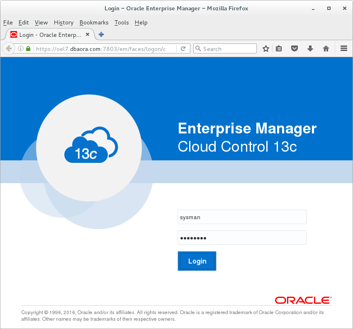Image resolution: width=353 pixels, height=329 pixels.
Task: Open the Tools menu
Action: (x=122, y=22)
